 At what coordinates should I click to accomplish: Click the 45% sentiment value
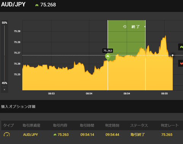[x=5, y=83]
